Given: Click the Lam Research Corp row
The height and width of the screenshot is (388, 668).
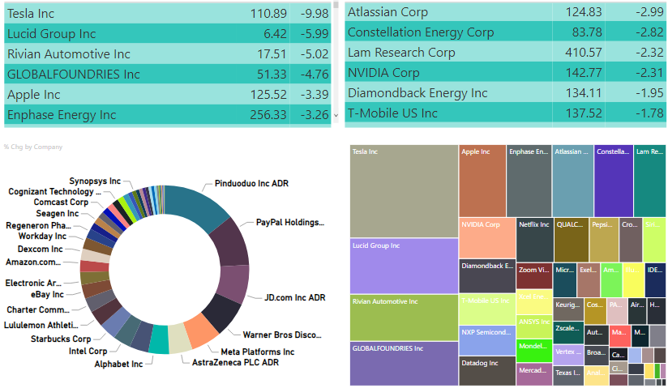Looking at the screenshot, I should [505, 53].
